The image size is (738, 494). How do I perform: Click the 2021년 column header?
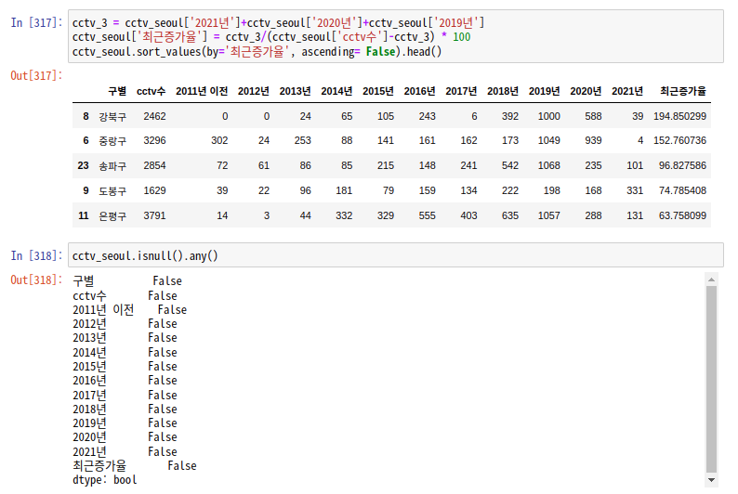[x=627, y=91]
